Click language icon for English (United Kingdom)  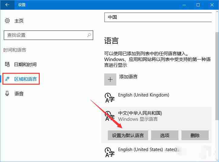click(110, 98)
